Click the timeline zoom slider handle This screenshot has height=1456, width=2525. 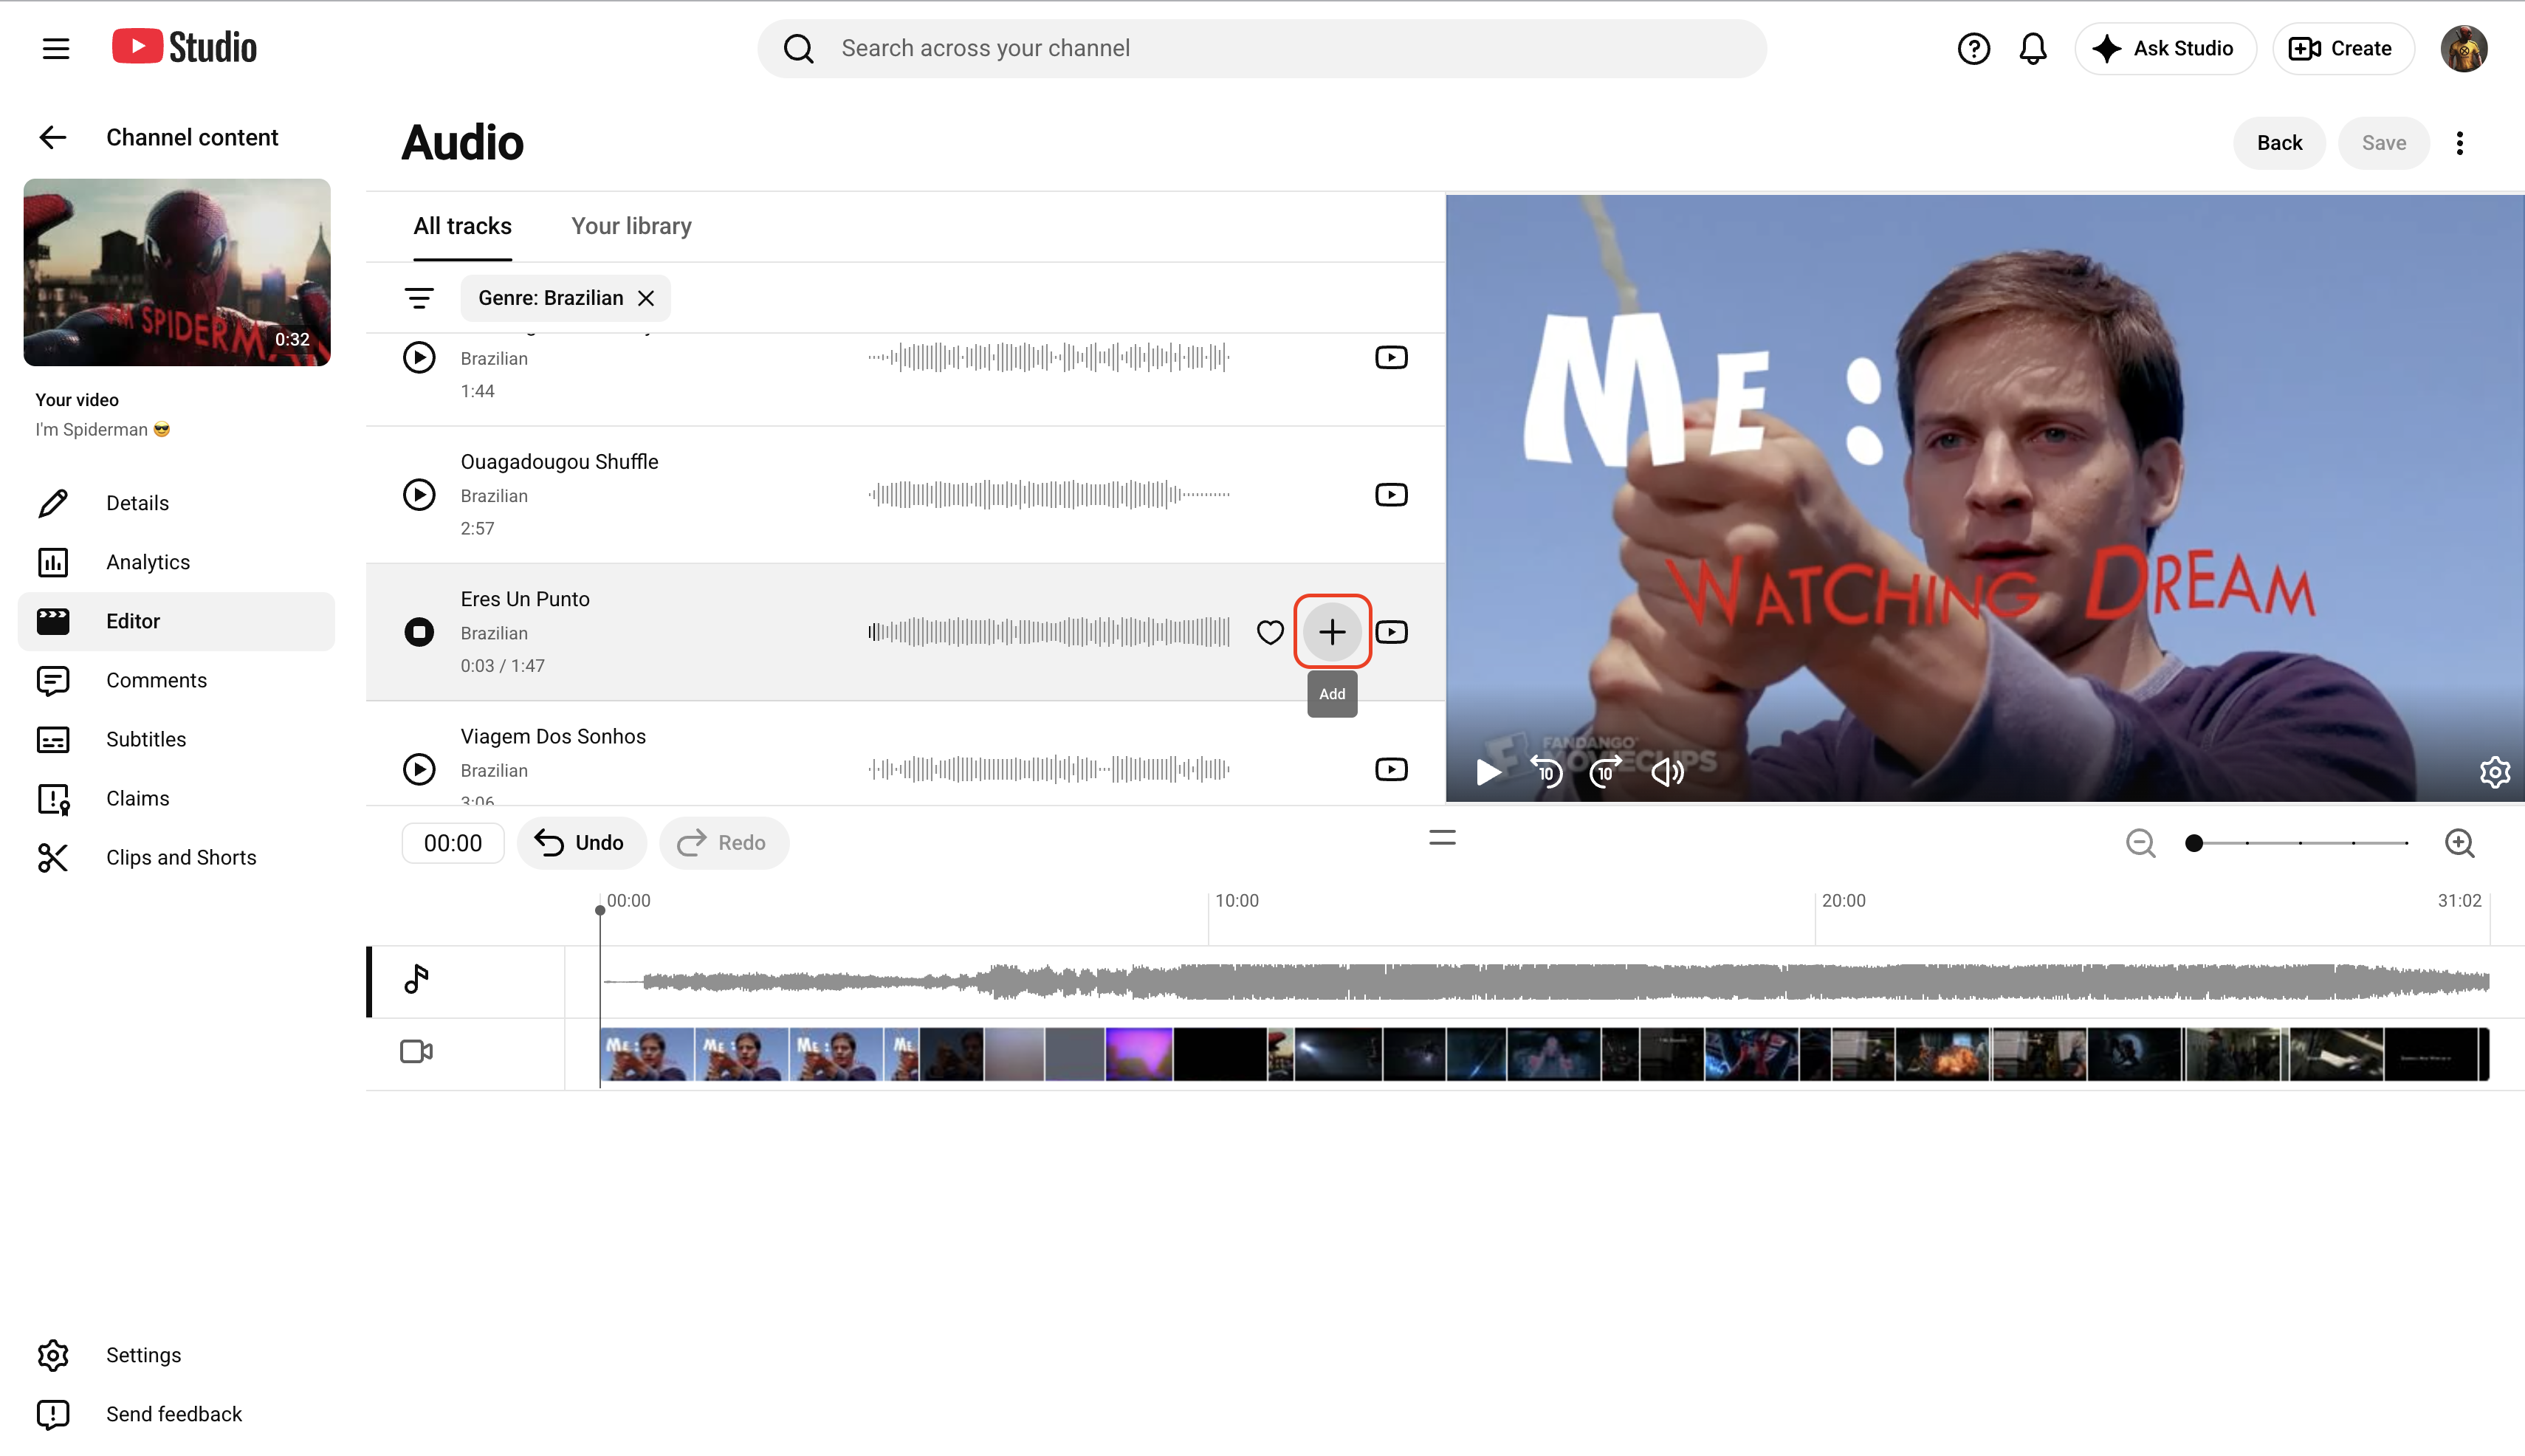tap(2194, 843)
